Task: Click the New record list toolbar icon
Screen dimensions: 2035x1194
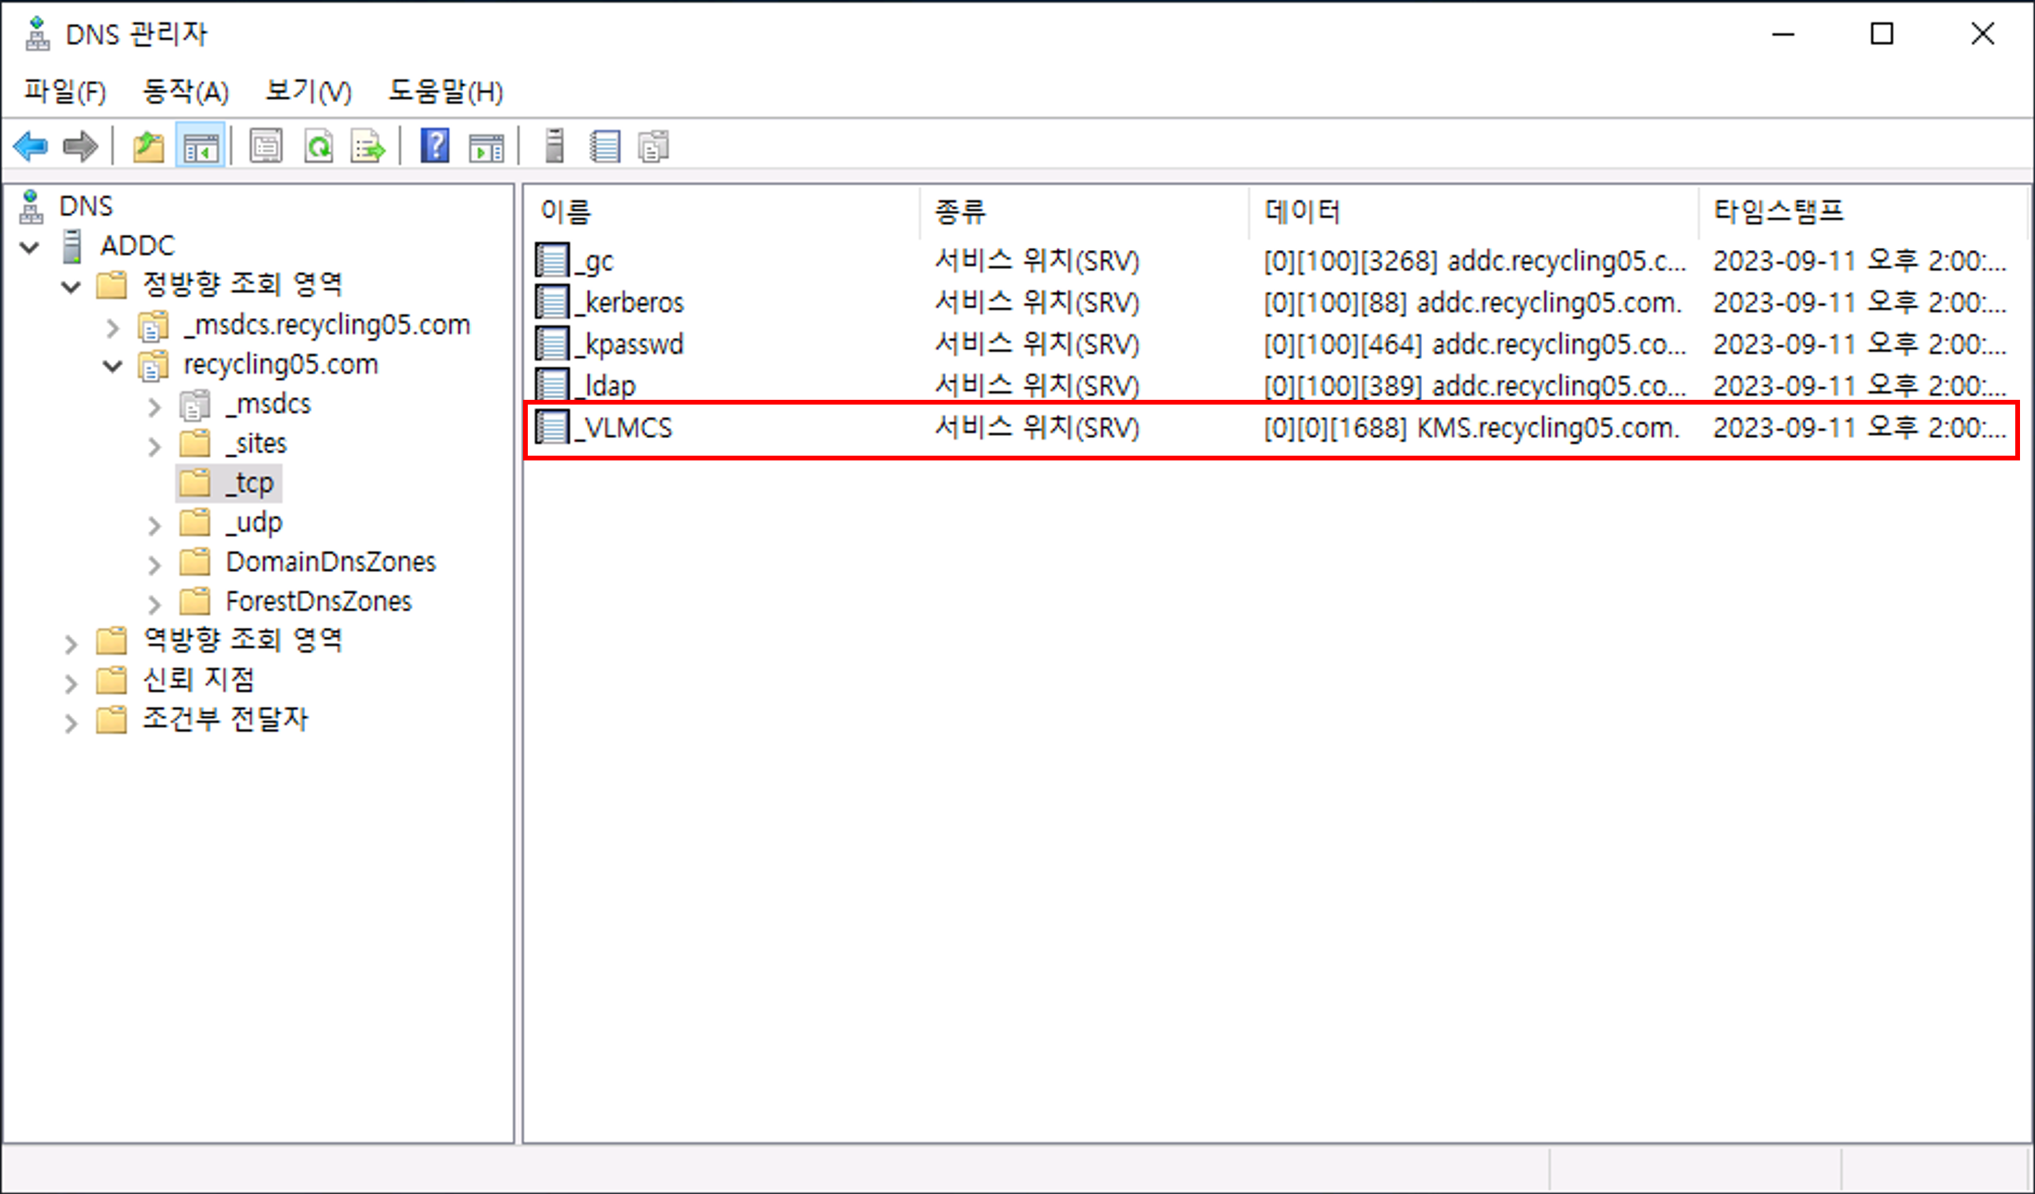Action: [x=604, y=147]
